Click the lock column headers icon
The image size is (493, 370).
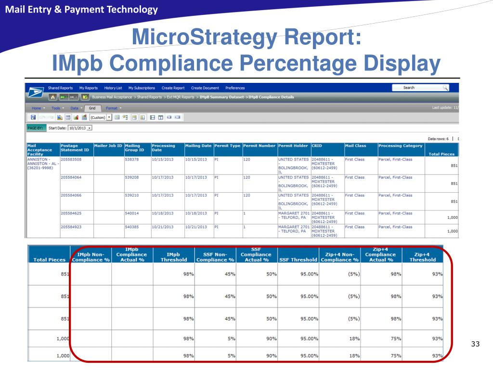[161, 118]
